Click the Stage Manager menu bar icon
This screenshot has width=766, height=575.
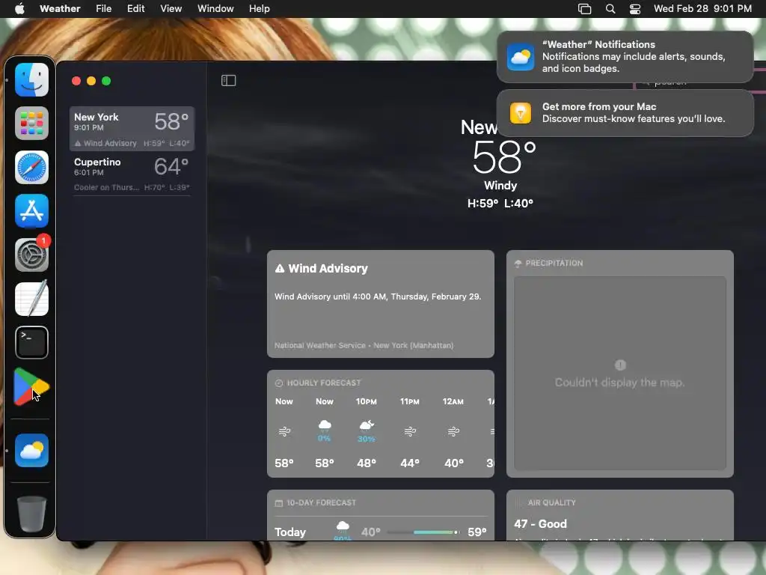pos(585,9)
